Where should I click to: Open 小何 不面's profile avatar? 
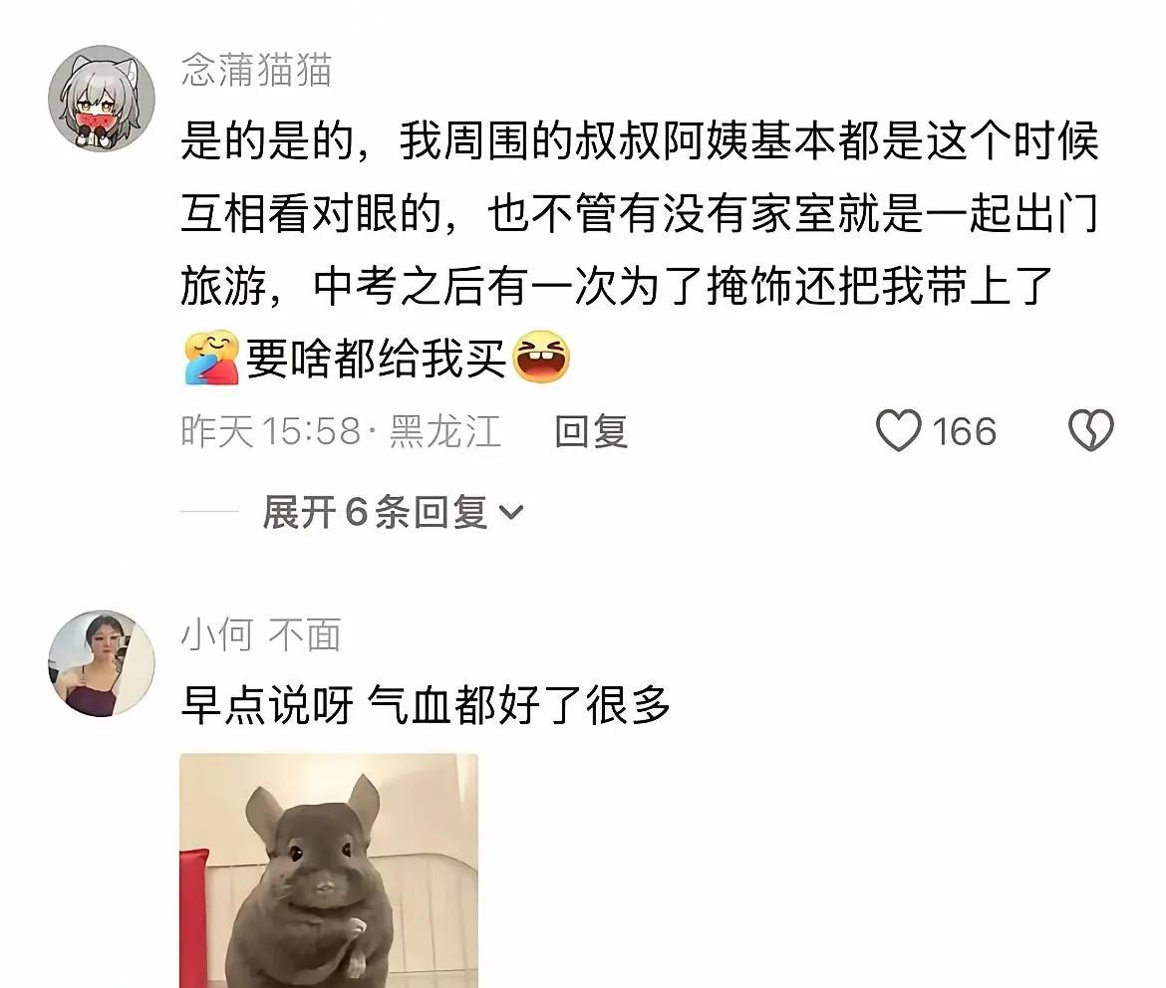(x=102, y=663)
